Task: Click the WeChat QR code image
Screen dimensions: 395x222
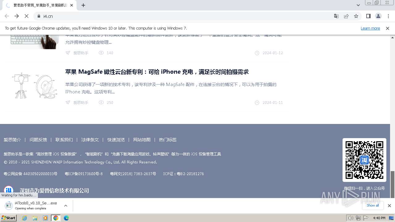Action: (x=364, y=160)
